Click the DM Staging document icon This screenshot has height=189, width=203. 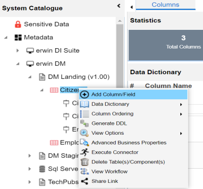(x=42, y=156)
